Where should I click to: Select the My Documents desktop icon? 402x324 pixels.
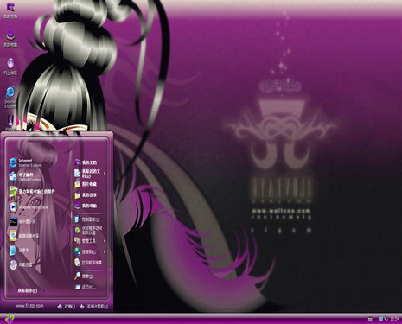(x=10, y=11)
